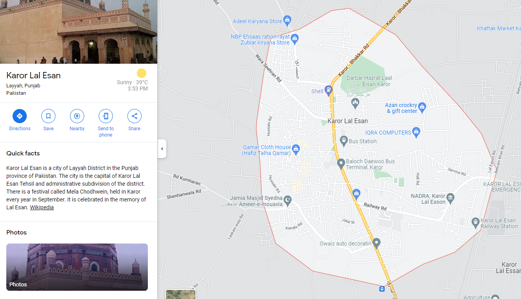Screen dimensions: 521x299
Task: Click the 'Service Rd' road label
Action: (457, 172)
